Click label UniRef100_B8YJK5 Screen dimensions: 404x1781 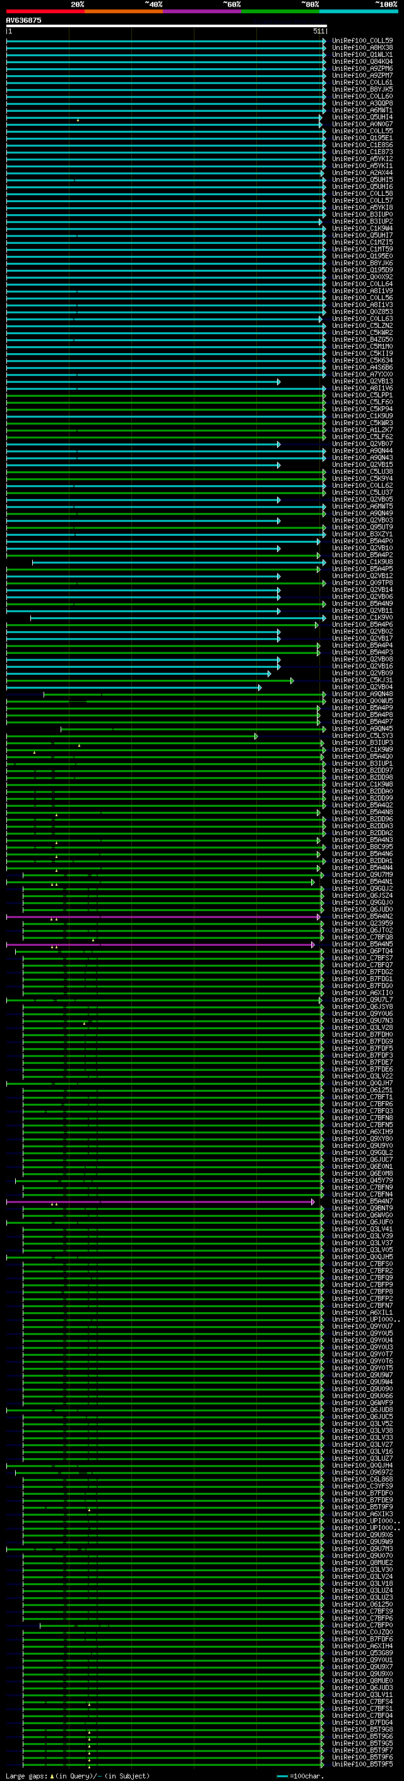click(x=362, y=89)
